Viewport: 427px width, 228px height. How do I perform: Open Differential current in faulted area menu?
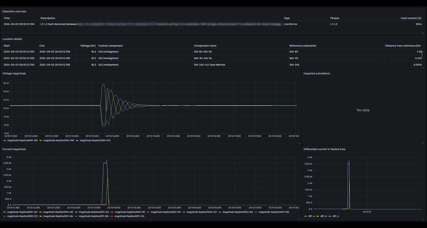pyautogui.click(x=324, y=149)
